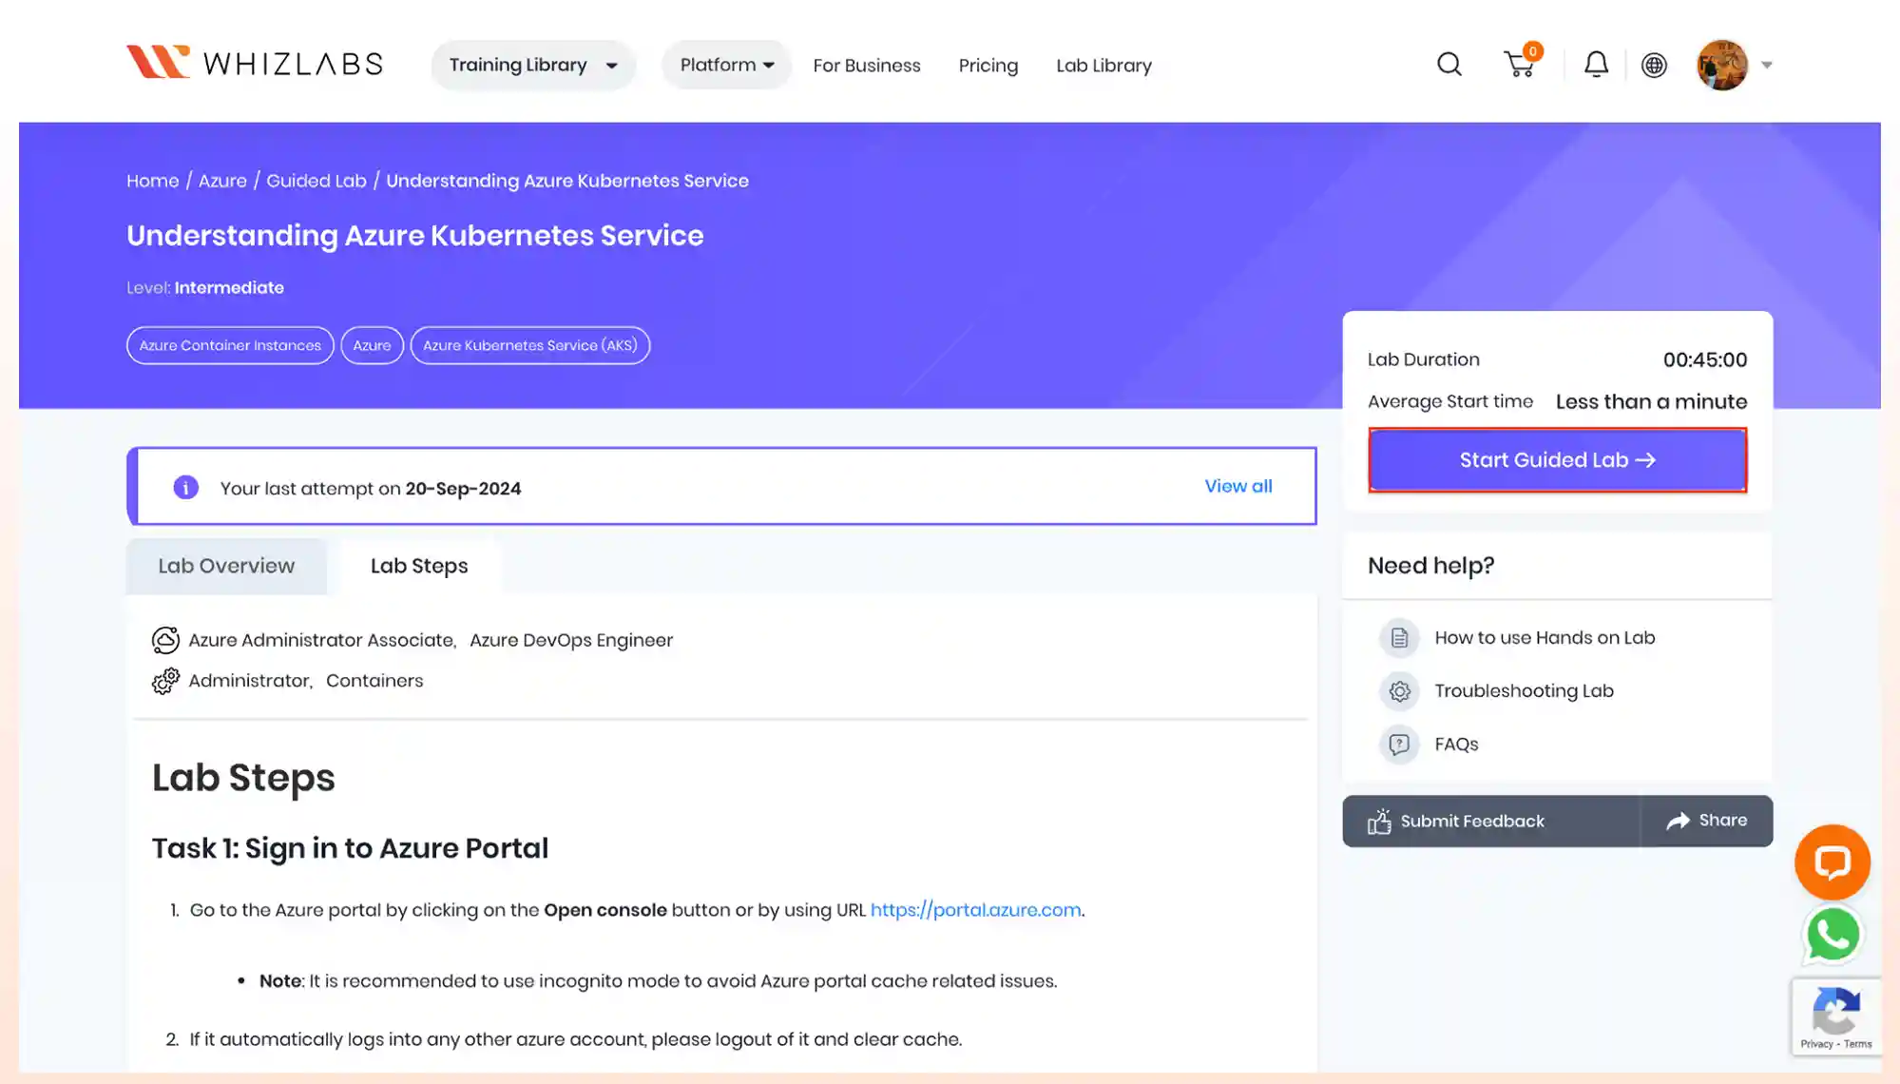Click the info icon in last attempt banner
The image size is (1900, 1084).
coord(185,487)
